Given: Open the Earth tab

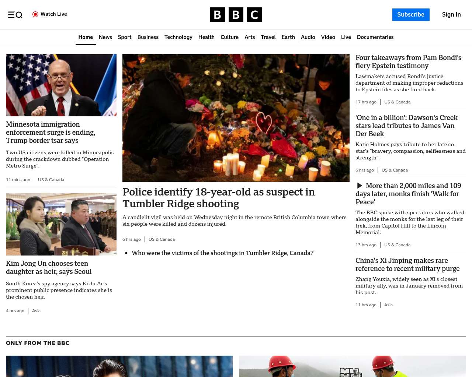Looking at the screenshot, I should pyautogui.click(x=288, y=37).
